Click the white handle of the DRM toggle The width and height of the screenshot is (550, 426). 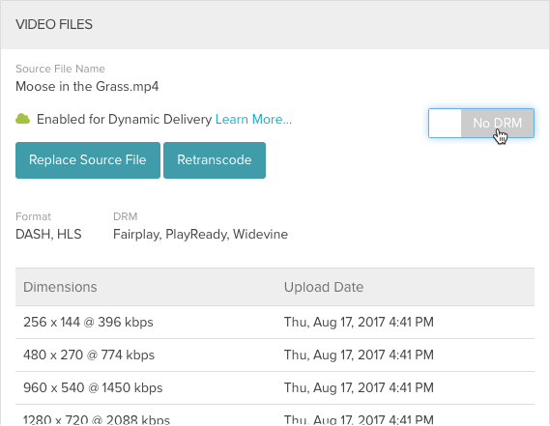click(x=445, y=123)
